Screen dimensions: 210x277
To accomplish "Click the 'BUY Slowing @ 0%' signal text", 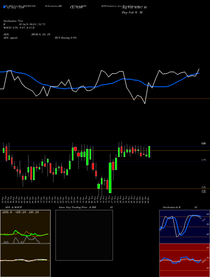I will pos(66,38).
